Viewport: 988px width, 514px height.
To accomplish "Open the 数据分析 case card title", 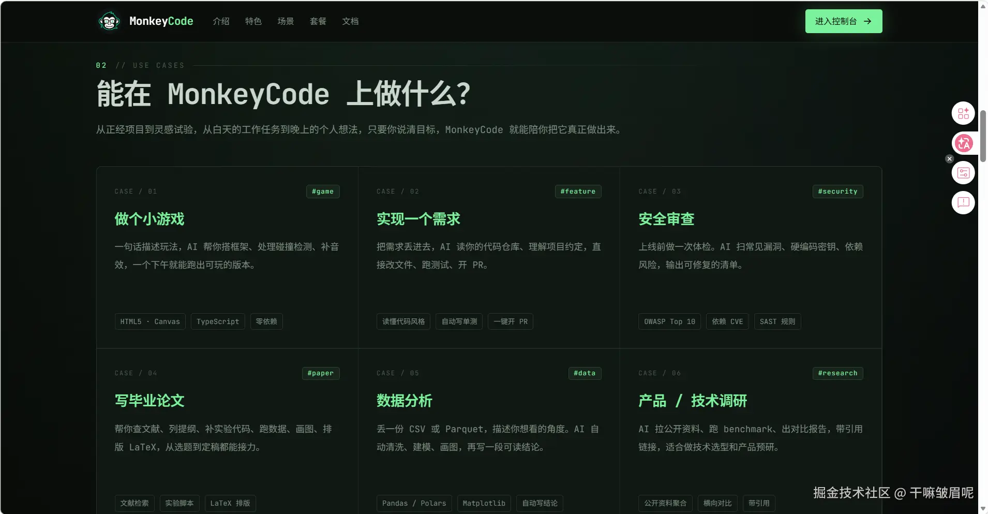I will pos(405,401).
